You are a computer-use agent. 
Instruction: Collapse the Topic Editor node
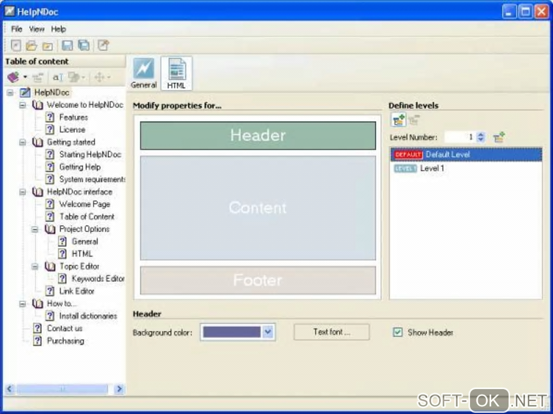[35, 266]
